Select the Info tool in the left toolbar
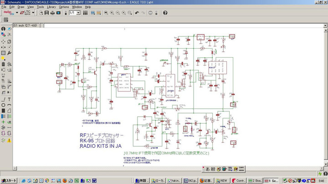 4,29
